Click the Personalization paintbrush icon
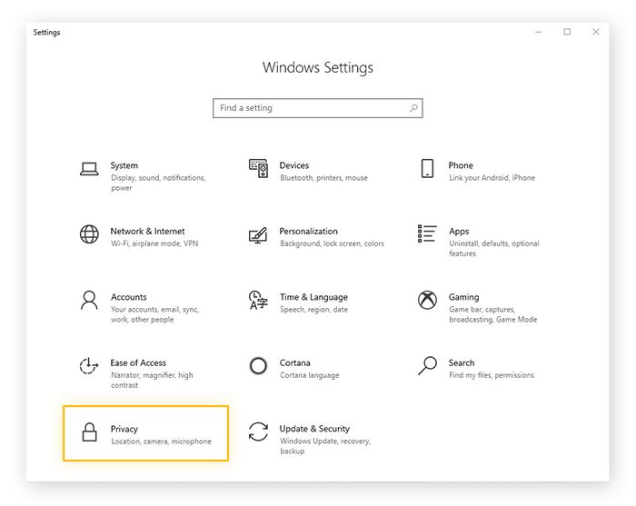Screen dimensions: 636x506 [x=258, y=234]
